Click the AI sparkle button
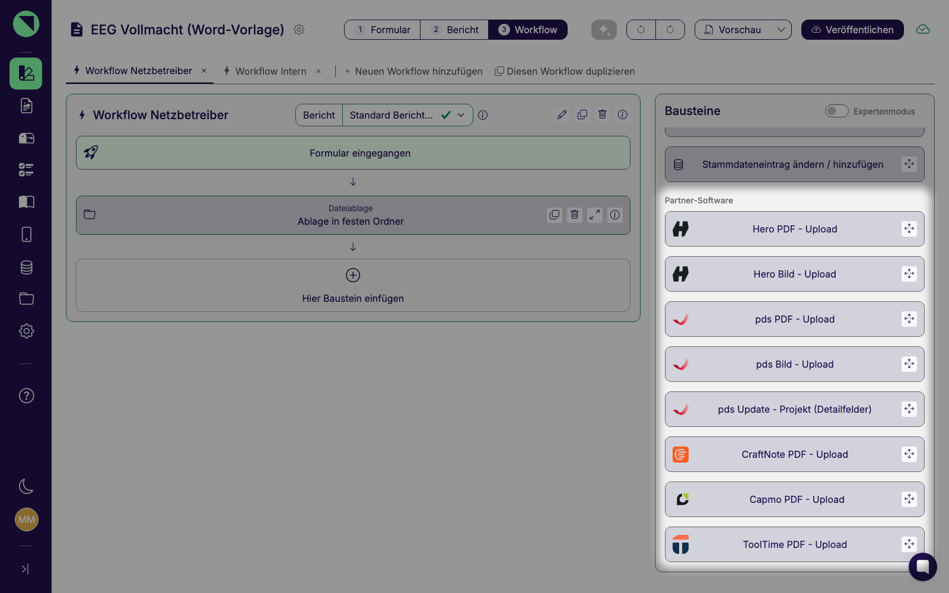 [604, 30]
